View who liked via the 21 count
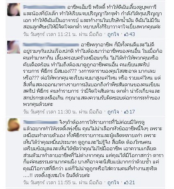The width and height of the screenshot is (174, 189). point(132,182)
